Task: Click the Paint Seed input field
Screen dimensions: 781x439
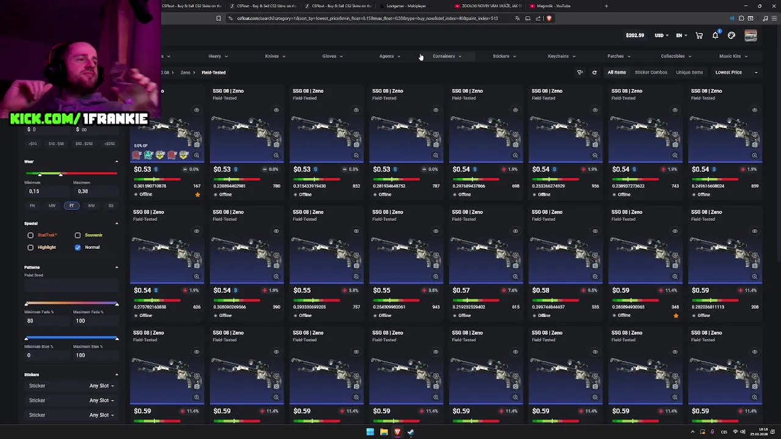Action: point(71,285)
